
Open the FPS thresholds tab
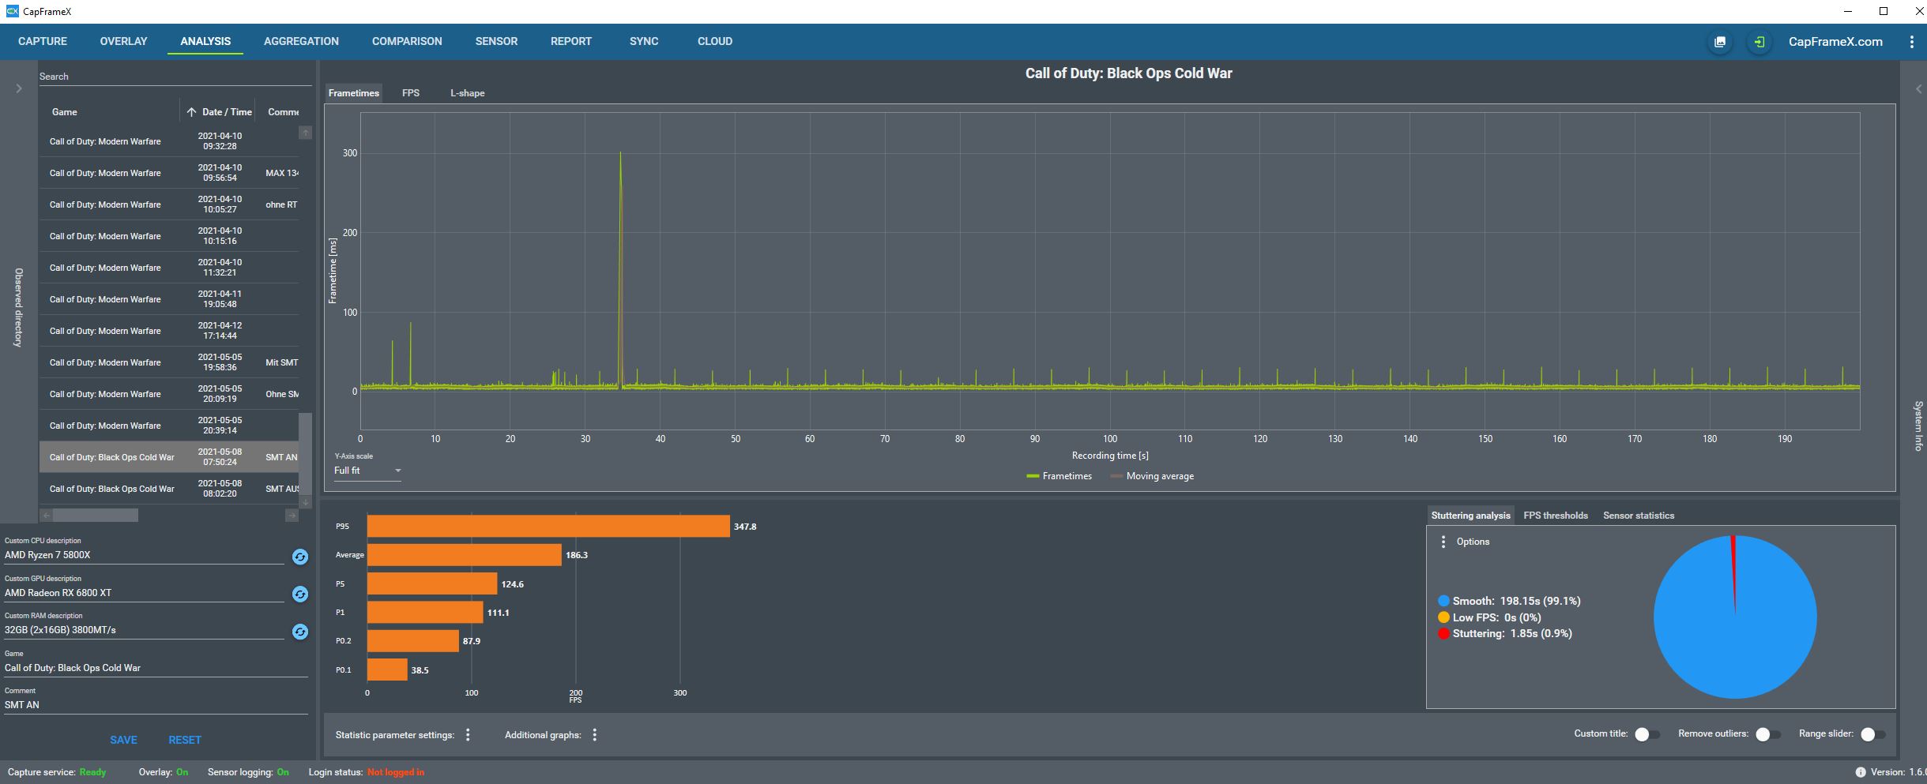tap(1556, 516)
